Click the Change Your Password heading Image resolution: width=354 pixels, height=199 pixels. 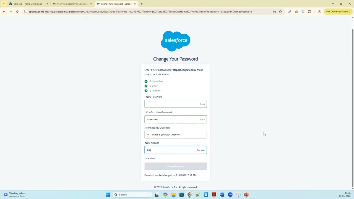coord(176,59)
